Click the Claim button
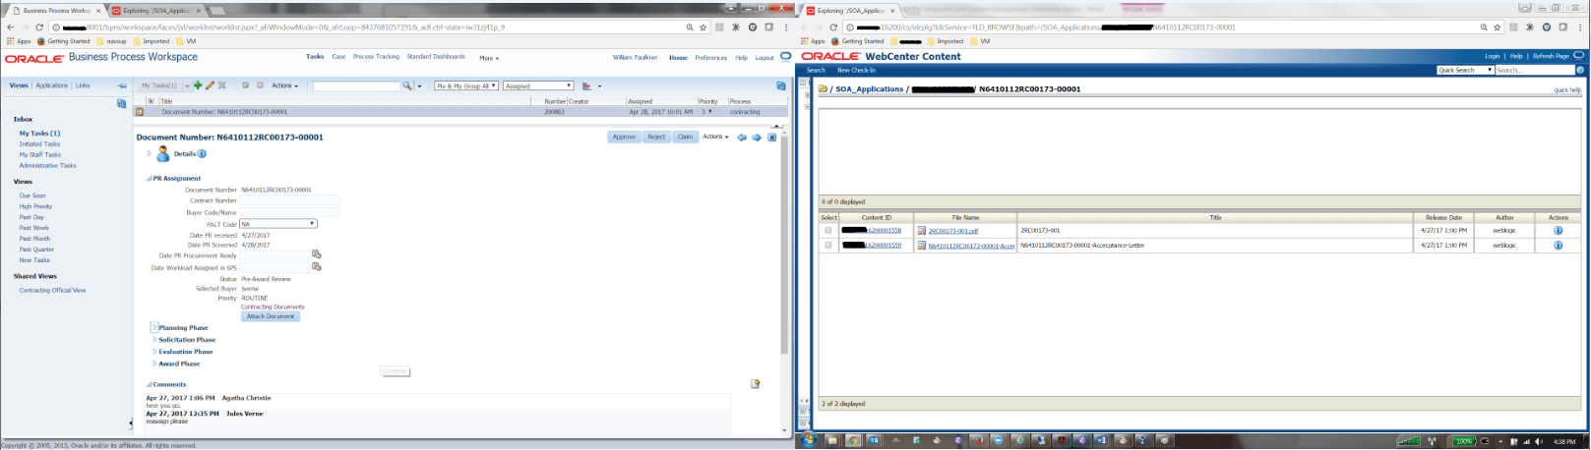This screenshot has height=450, width=1591. tap(685, 137)
